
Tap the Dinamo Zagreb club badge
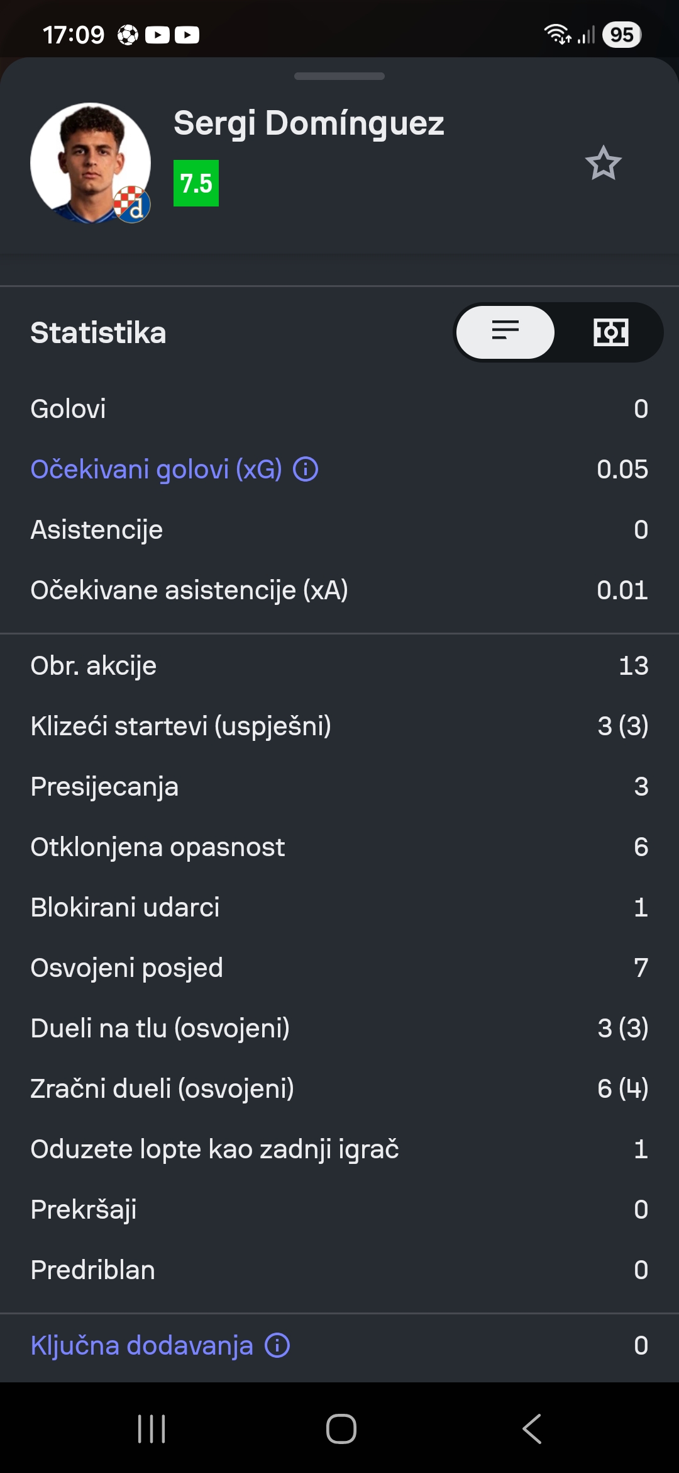tap(132, 204)
